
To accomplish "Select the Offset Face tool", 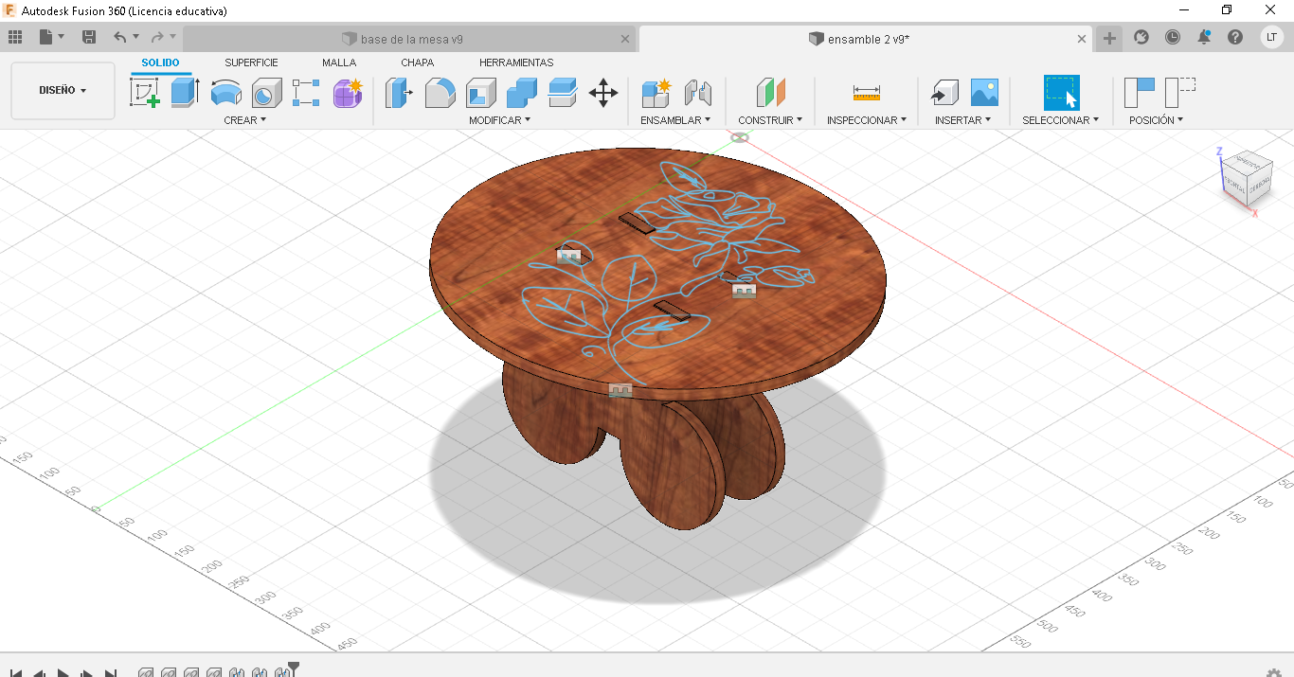I will pos(563,93).
